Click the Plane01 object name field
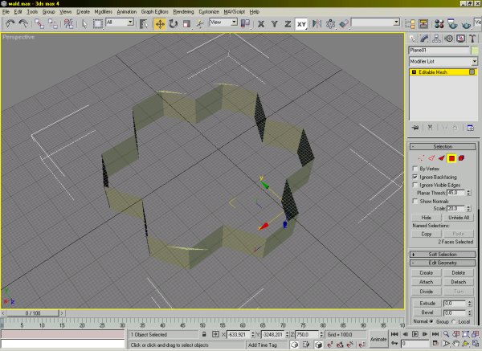The width and height of the screenshot is (482, 351). 439,50
